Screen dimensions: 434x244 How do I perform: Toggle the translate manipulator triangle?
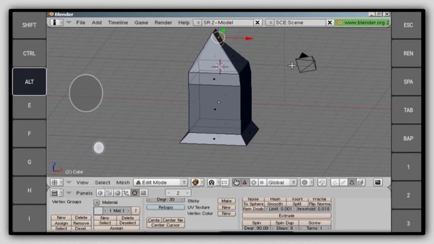click(244, 182)
